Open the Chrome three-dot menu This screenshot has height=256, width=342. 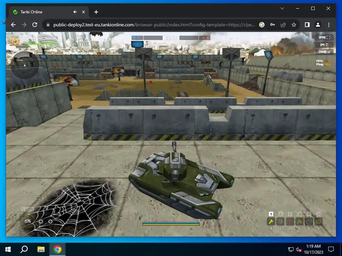pos(329,25)
